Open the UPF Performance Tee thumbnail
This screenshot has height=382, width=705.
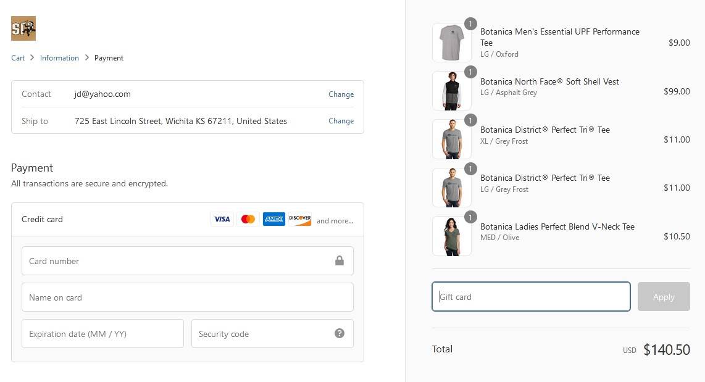451,43
